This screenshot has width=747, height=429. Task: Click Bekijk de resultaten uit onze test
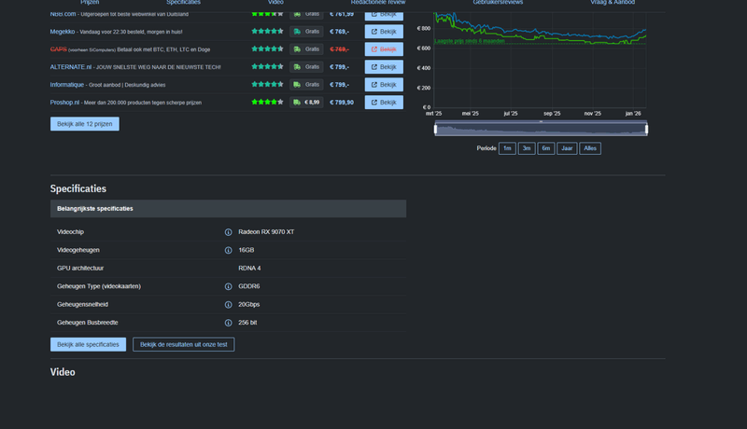click(x=183, y=344)
